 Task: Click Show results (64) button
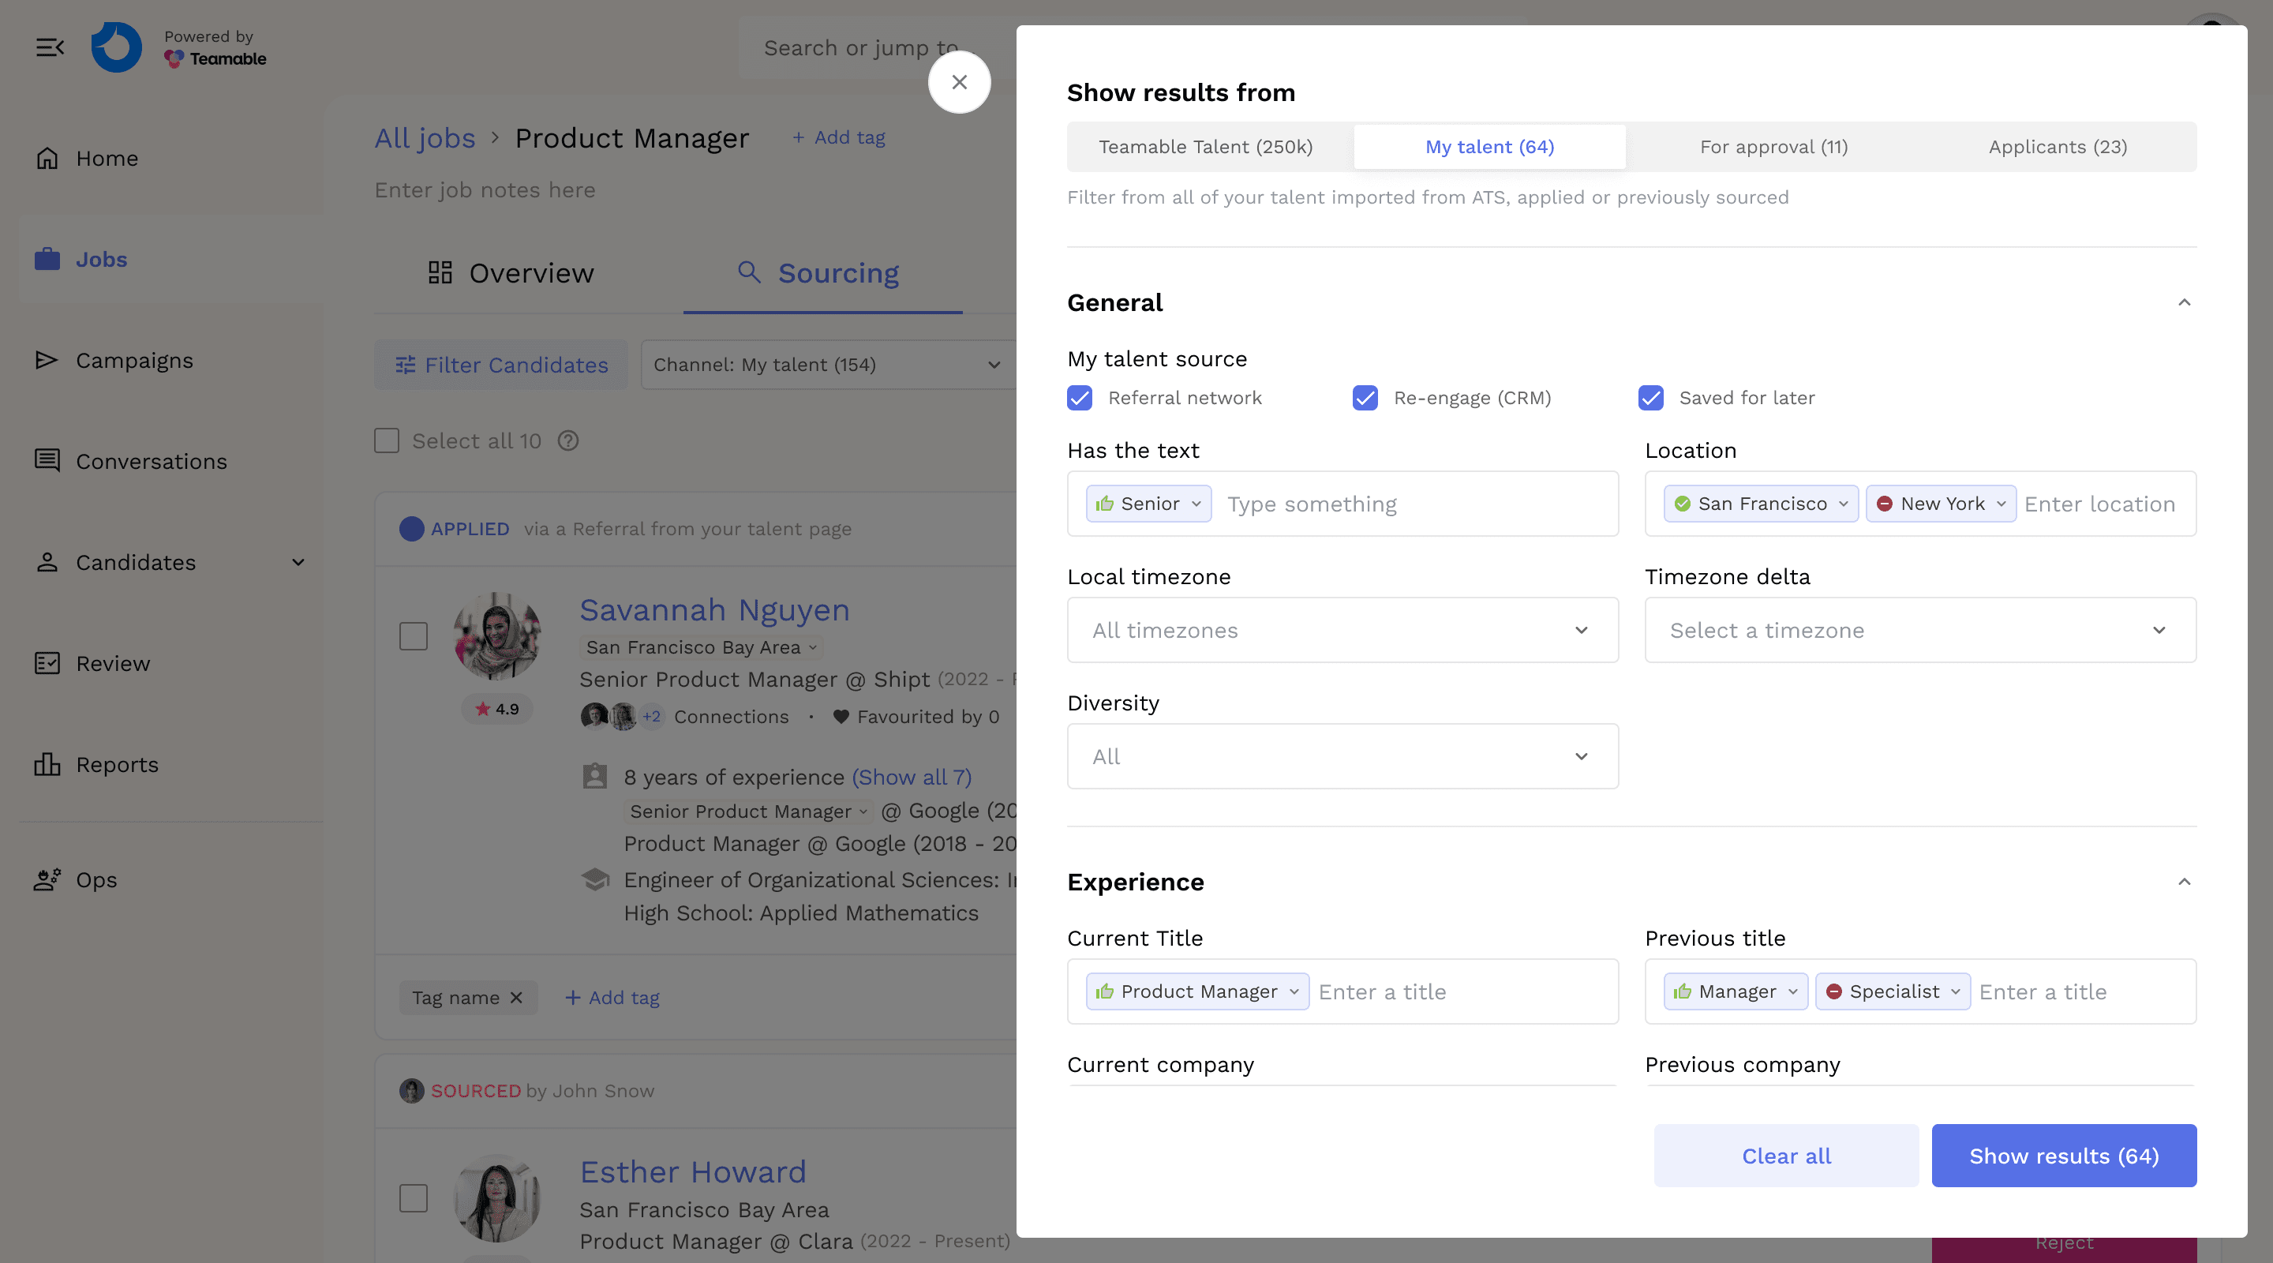(x=2063, y=1156)
